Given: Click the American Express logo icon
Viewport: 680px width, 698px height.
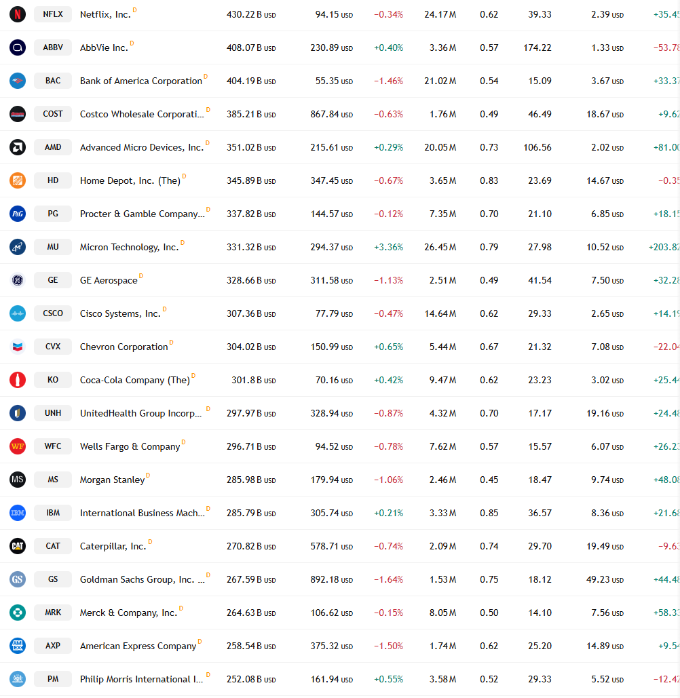Looking at the screenshot, I should coord(18,646).
